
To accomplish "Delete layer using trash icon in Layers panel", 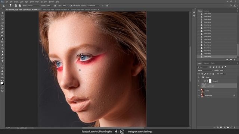I will click(x=235, y=127).
